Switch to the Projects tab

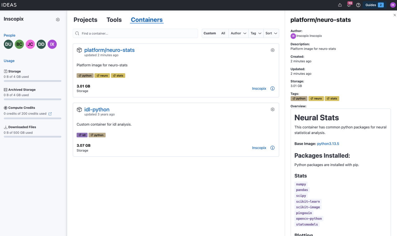(x=85, y=20)
